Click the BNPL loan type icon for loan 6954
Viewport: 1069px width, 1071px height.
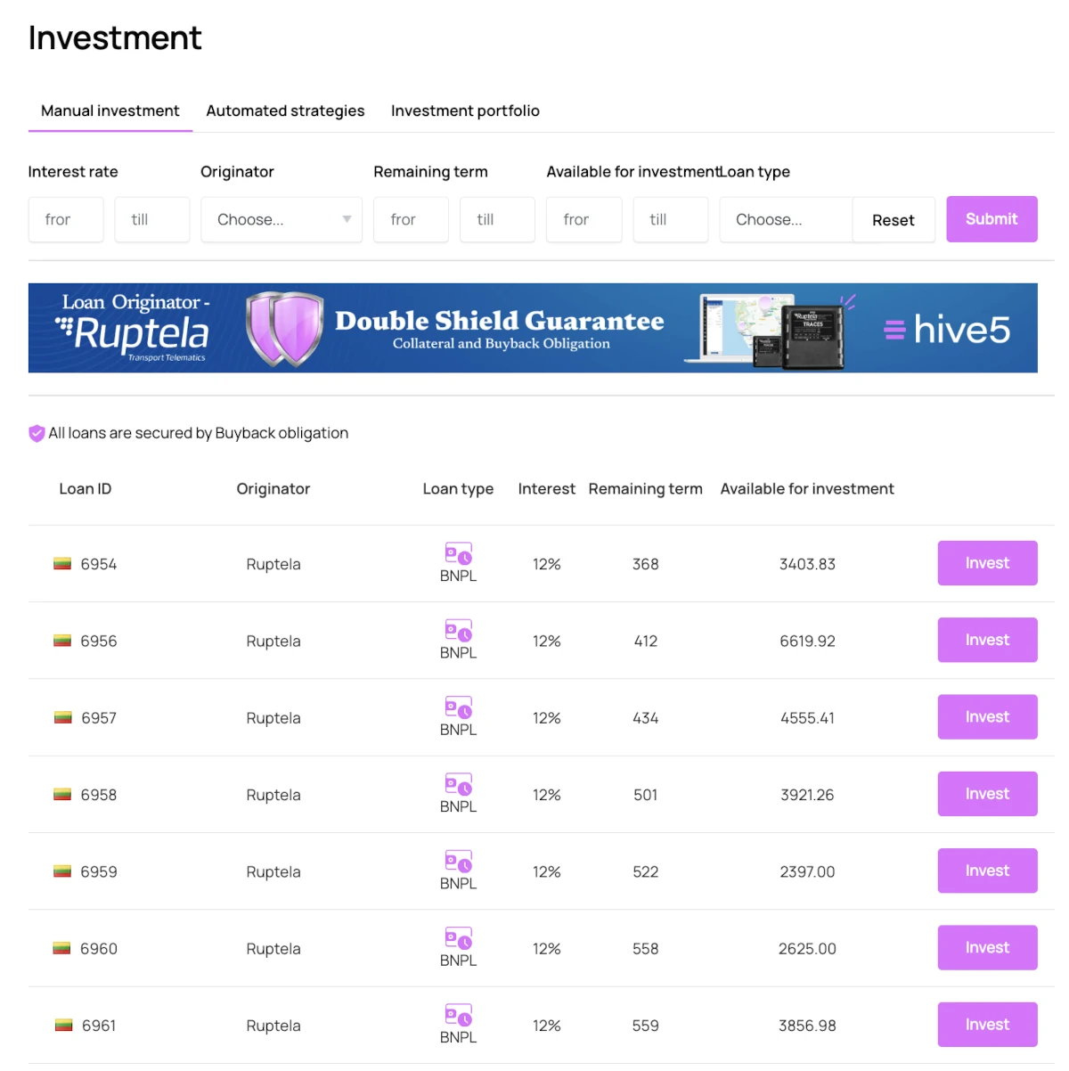(459, 553)
